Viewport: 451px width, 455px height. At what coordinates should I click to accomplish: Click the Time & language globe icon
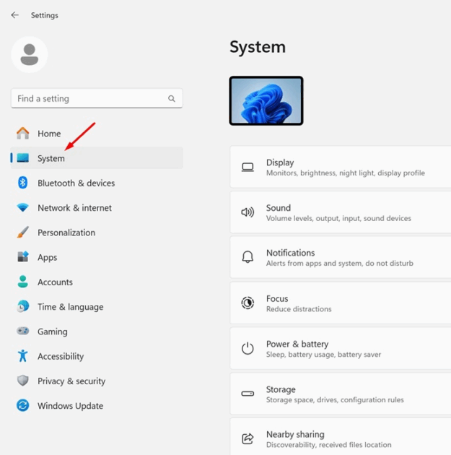tap(22, 306)
